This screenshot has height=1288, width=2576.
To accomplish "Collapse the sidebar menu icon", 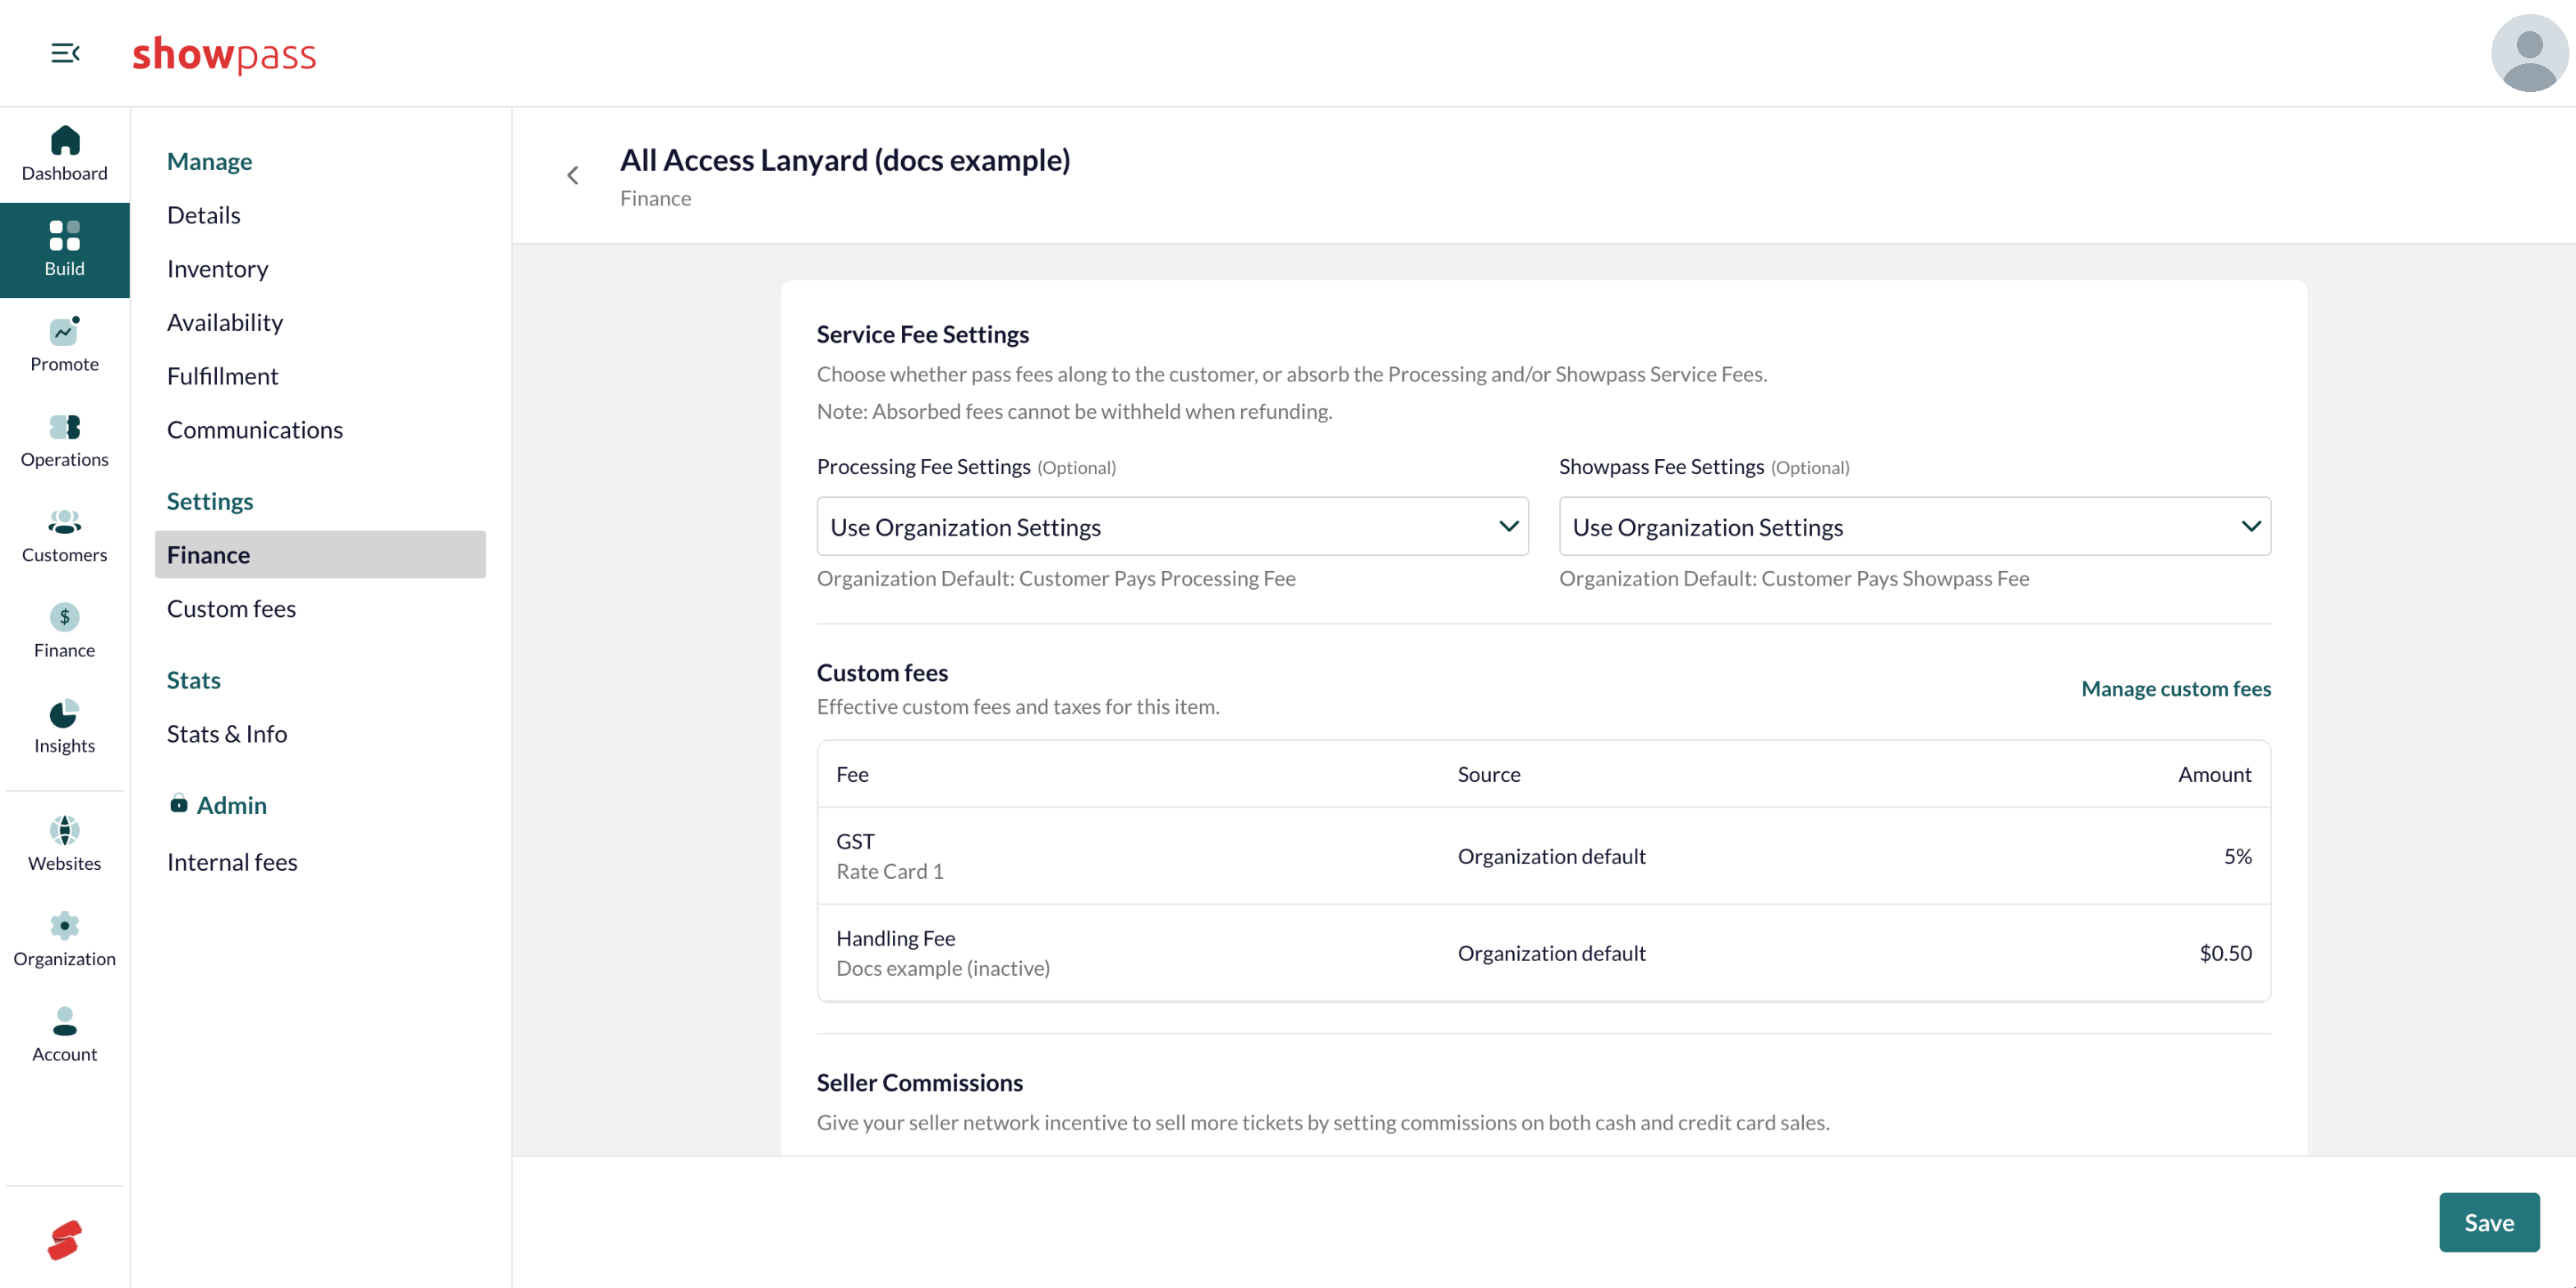I will point(65,53).
